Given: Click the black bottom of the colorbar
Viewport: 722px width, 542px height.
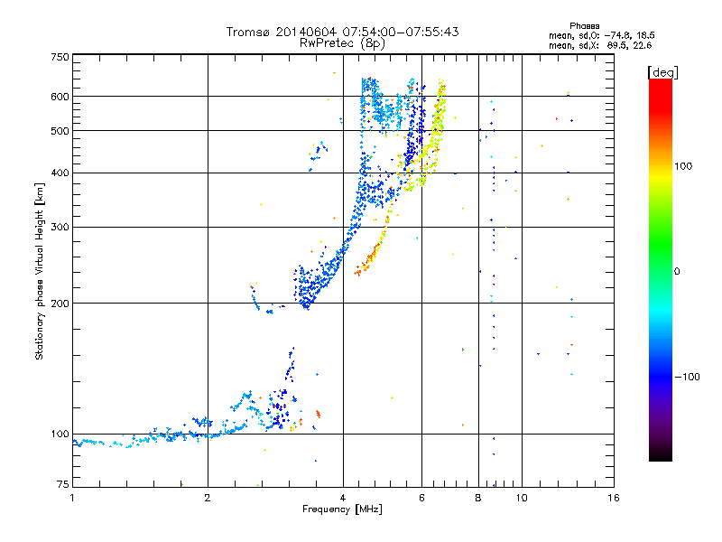Looking at the screenshot, I should pyautogui.click(x=661, y=454).
